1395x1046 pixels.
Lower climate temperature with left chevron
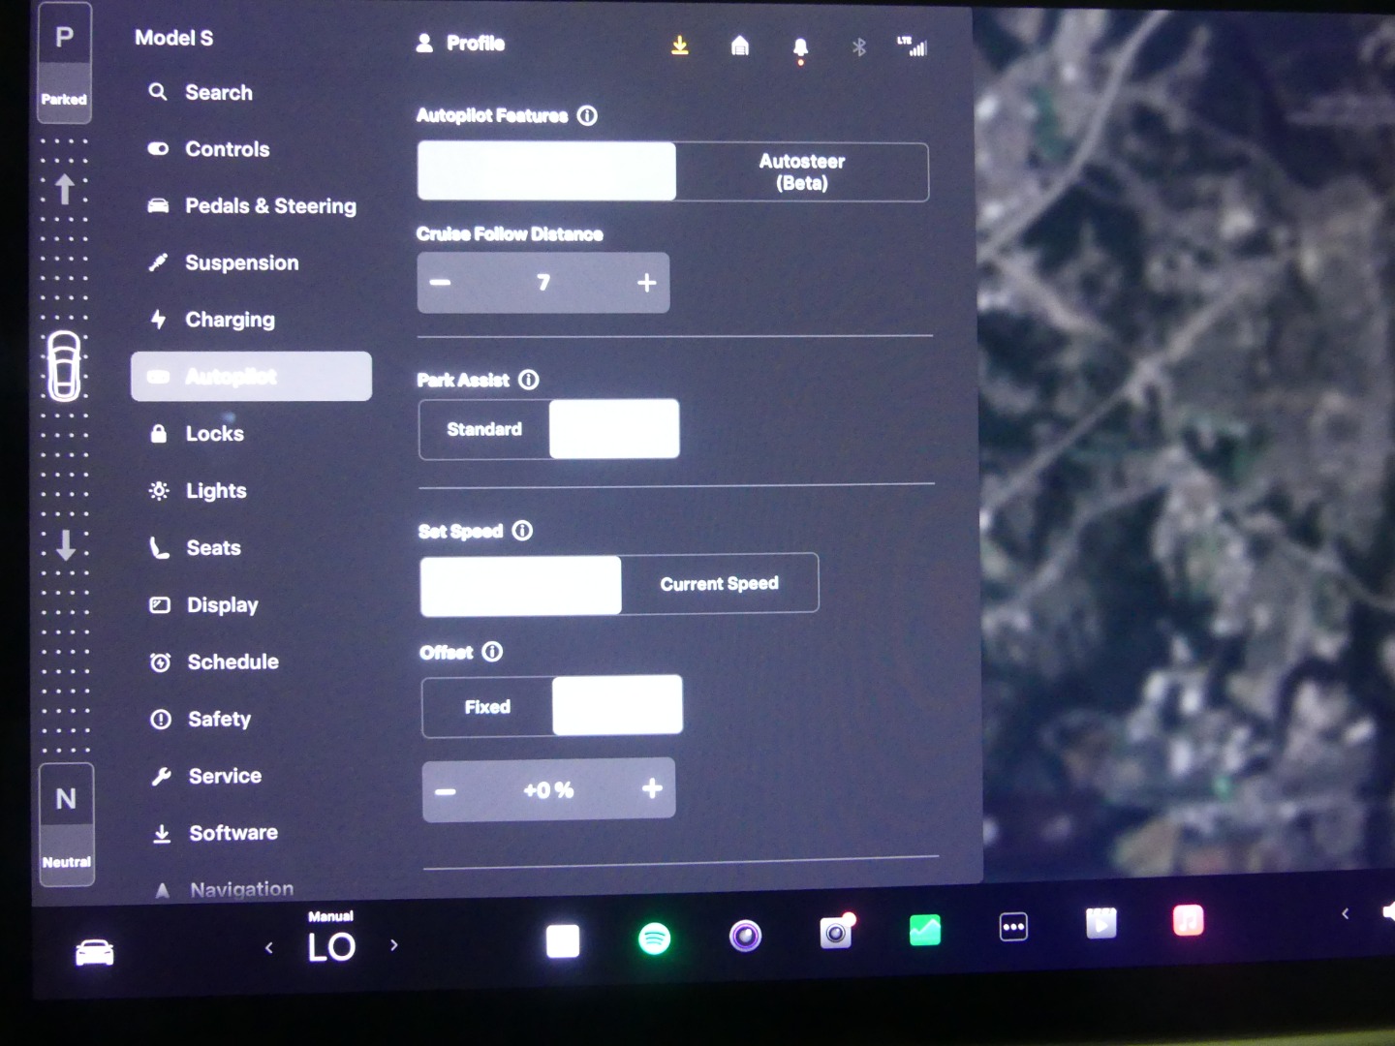coord(269,947)
